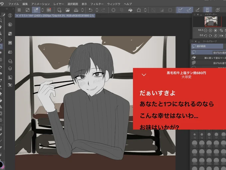The width and height of the screenshot is (226, 170).
Task: Toggle snap to special ruler icon
Action: (189, 10)
